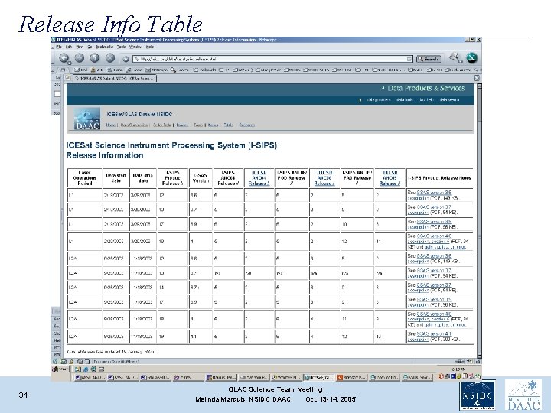The width and height of the screenshot is (551, 413).
Task: Open the Edit menu
Action: click(69, 47)
